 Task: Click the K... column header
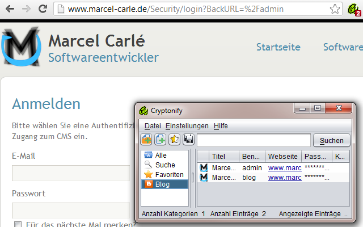(340, 157)
